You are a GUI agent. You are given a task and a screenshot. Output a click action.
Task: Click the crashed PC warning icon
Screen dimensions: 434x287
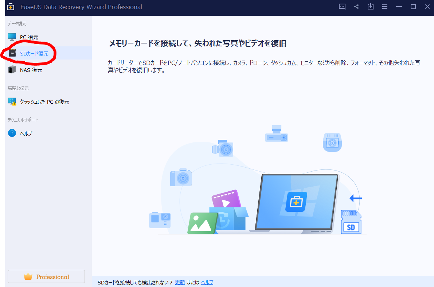click(x=12, y=102)
